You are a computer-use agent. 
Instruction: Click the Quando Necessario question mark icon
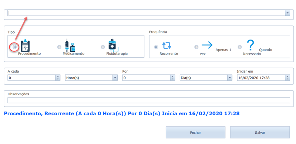click(x=250, y=45)
